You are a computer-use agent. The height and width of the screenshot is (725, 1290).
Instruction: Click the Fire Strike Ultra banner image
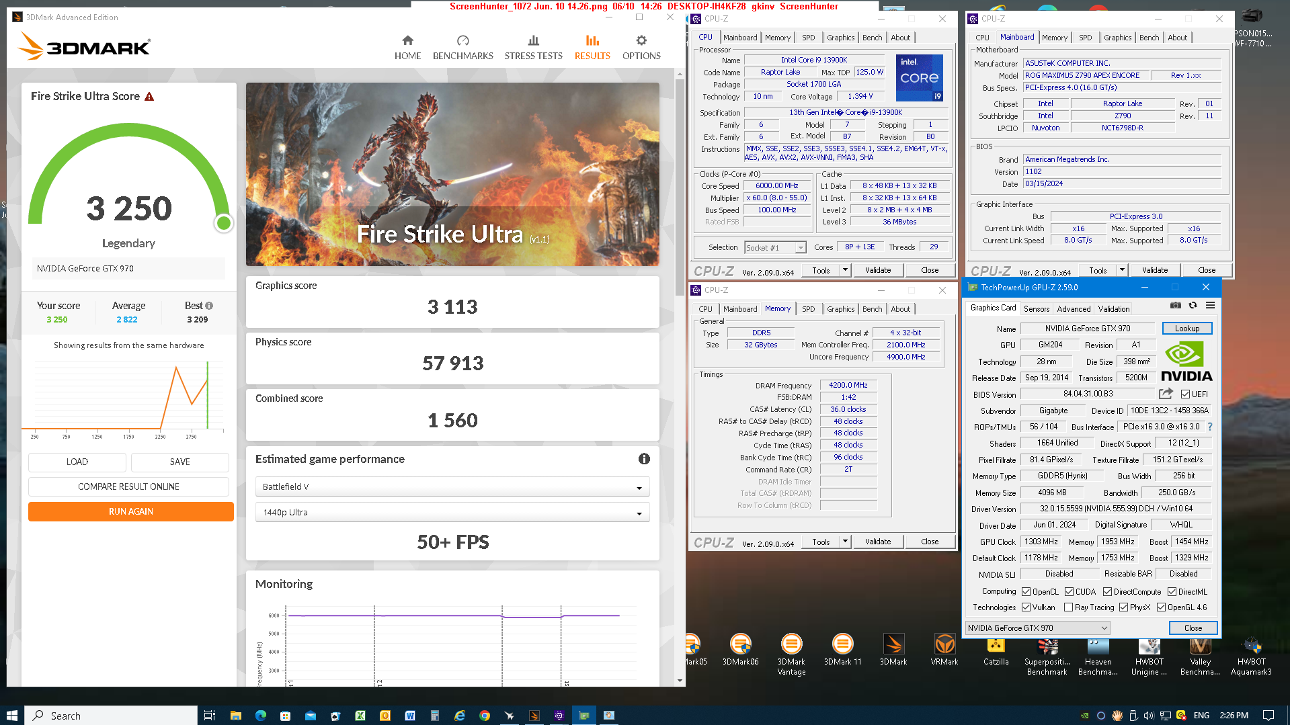[x=452, y=174]
